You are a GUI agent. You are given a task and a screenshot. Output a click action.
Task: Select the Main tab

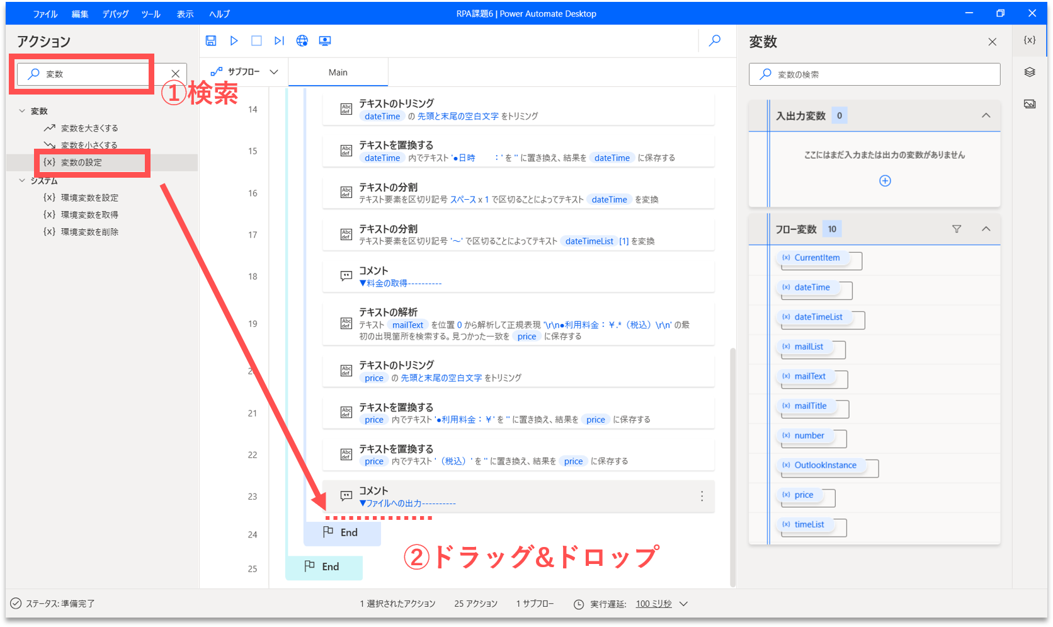coord(338,72)
